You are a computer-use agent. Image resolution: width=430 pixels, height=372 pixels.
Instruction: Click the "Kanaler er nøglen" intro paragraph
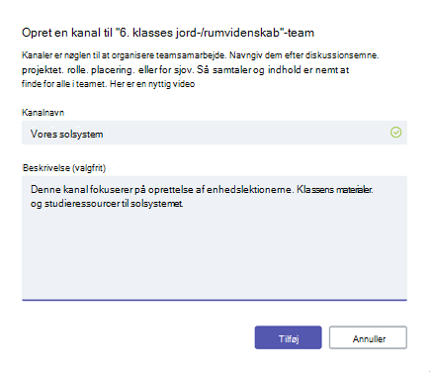click(x=201, y=69)
